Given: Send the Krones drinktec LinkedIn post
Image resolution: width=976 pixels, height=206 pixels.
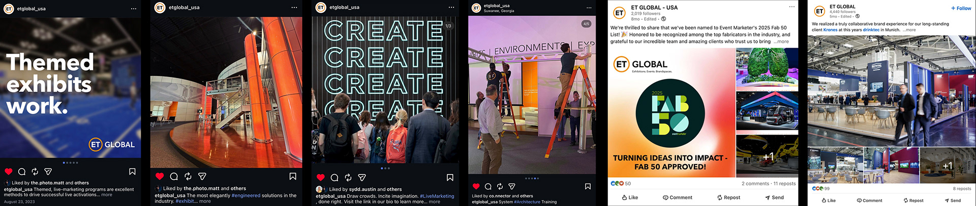Looking at the screenshot, I should [x=952, y=200].
